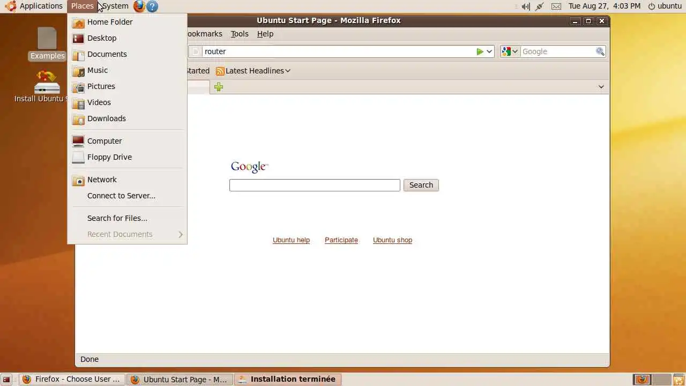Click the mail envelope indicator icon

556,6
